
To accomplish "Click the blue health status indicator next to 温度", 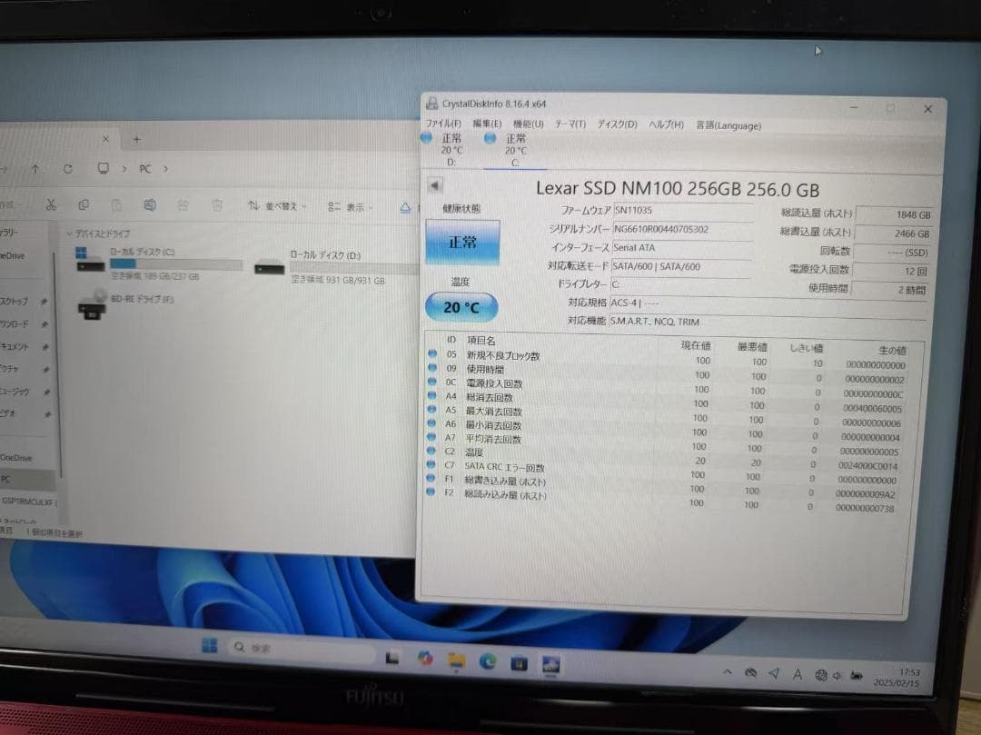I will [x=432, y=452].
